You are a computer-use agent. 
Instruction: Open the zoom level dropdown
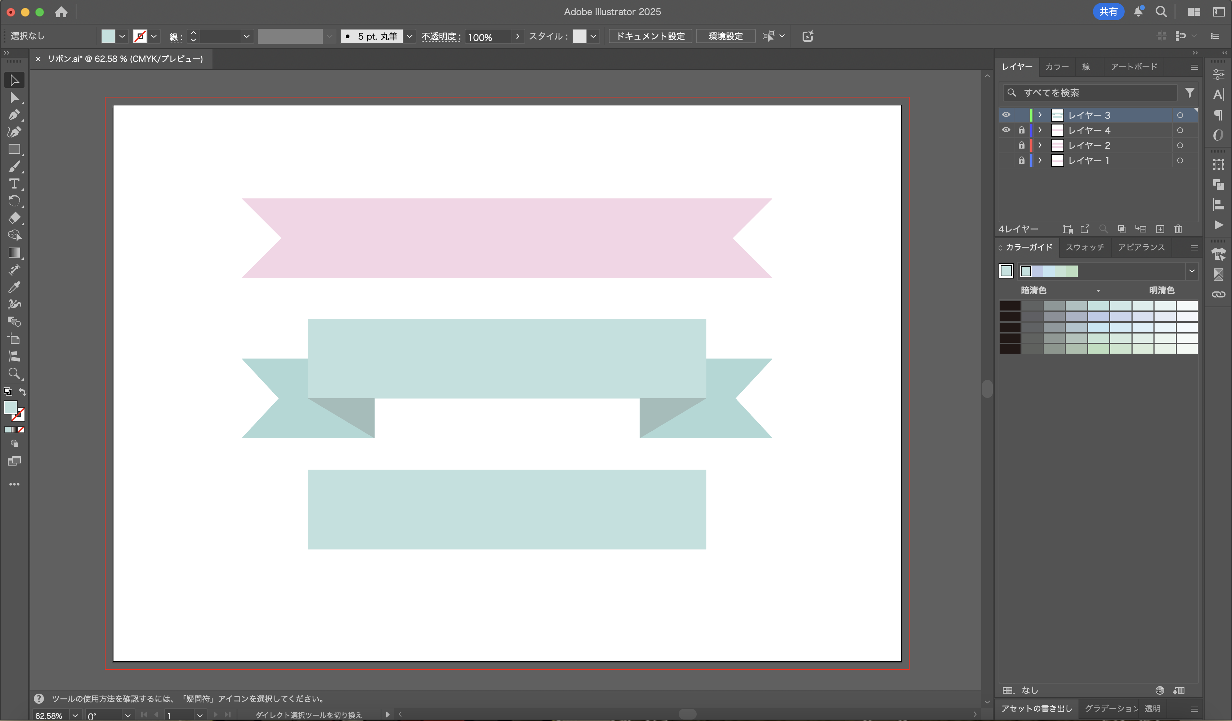[x=75, y=715]
